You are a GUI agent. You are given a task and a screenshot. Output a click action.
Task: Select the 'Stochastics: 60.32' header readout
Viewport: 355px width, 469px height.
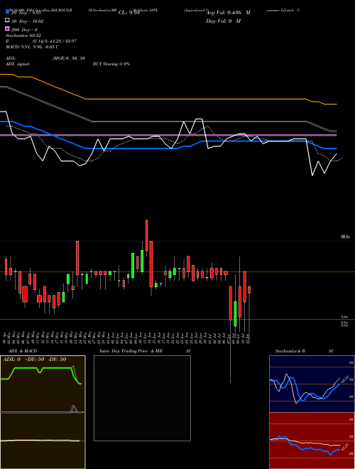(23, 36)
